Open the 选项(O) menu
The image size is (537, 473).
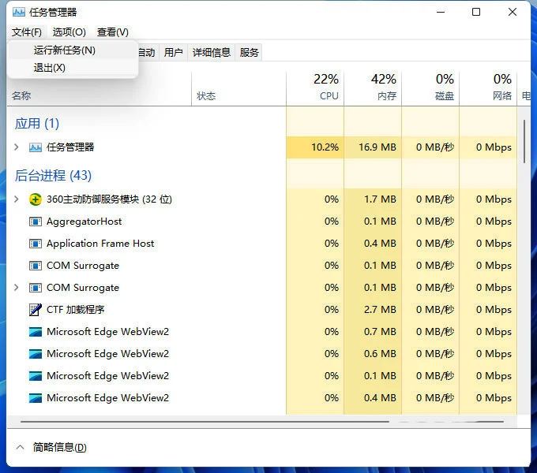(x=69, y=32)
